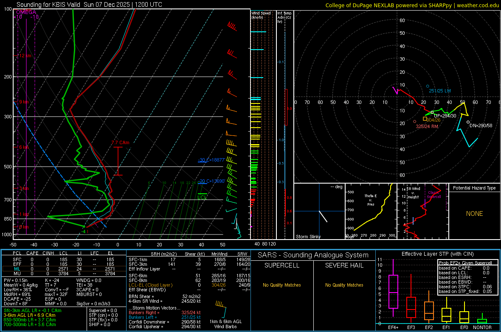Click the sounding title for KBIS
This screenshot has width=501, height=332.
(89, 5)
